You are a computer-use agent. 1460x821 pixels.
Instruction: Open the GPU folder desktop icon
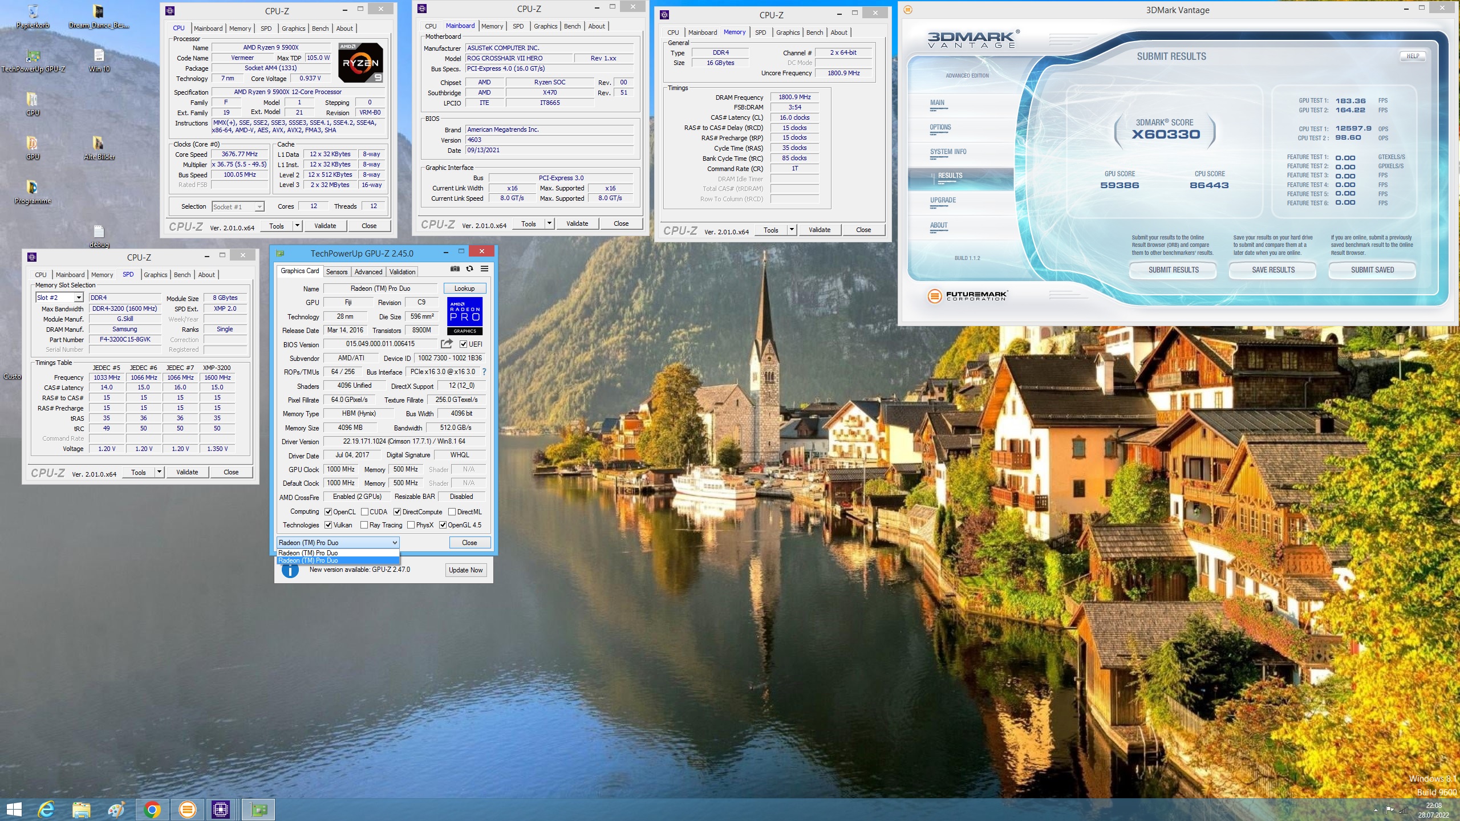tap(33, 148)
